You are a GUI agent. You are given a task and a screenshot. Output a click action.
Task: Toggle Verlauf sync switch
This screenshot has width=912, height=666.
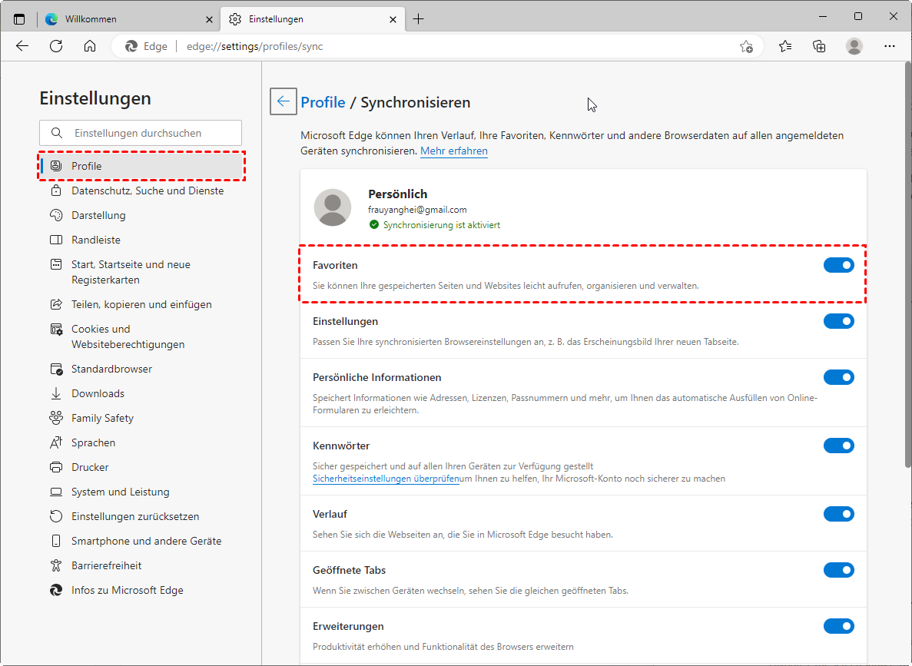click(x=839, y=514)
